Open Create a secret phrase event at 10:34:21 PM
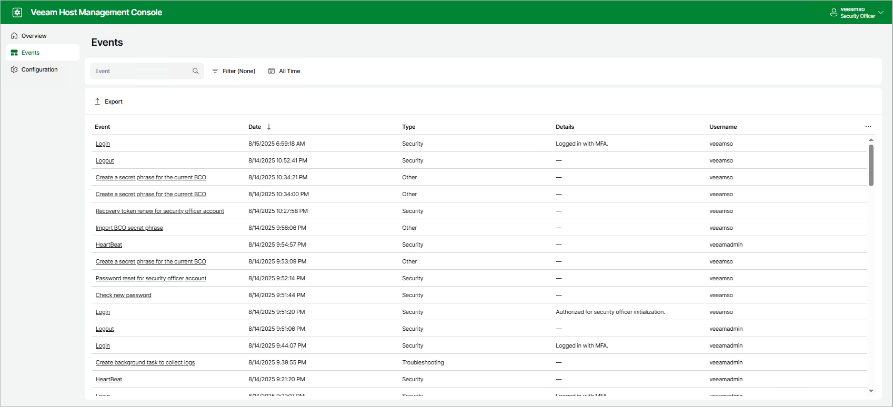This screenshot has width=893, height=407. coord(151,177)
